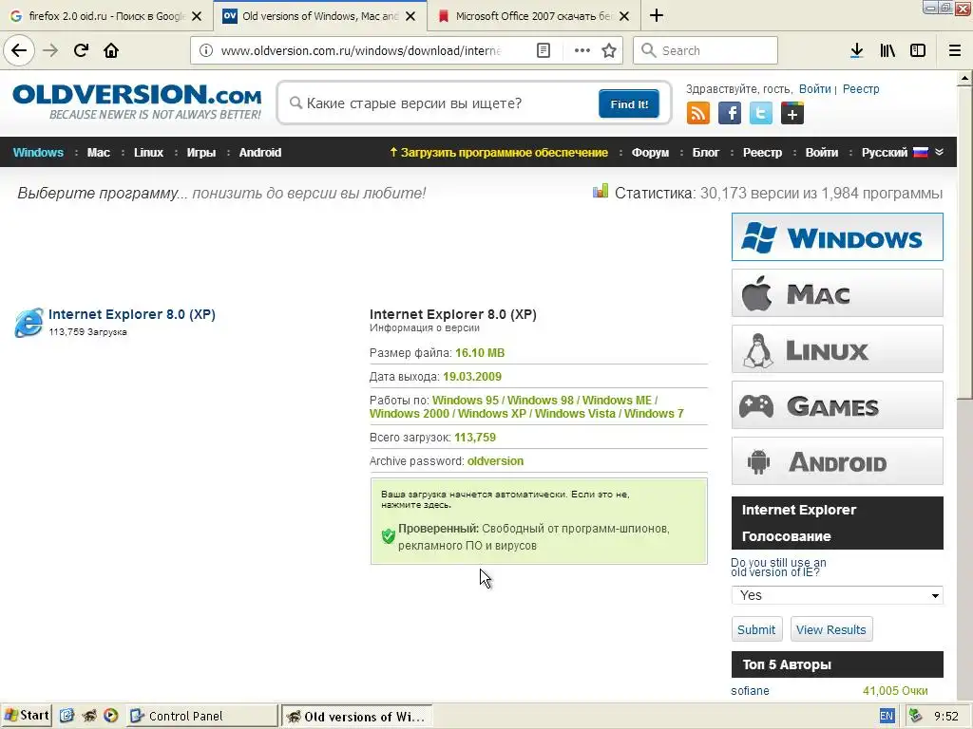Open Windows Start menu
Image resolution: width=973 pixels, height=729 pixels.
pyautogui.click(x=26, y=716)
